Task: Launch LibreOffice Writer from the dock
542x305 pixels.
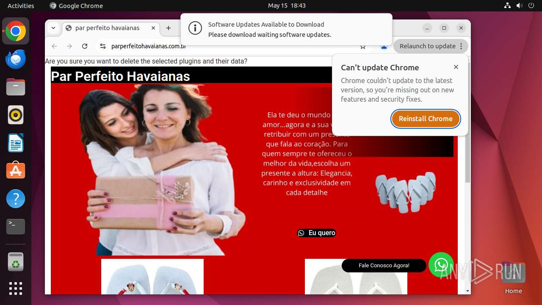Action: pyautogui.click(x=16, y=143)
